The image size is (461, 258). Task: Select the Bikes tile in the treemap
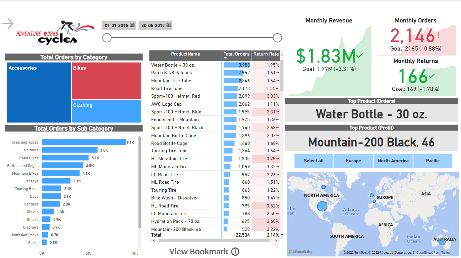pyautogui.click(x=106, y=81)
